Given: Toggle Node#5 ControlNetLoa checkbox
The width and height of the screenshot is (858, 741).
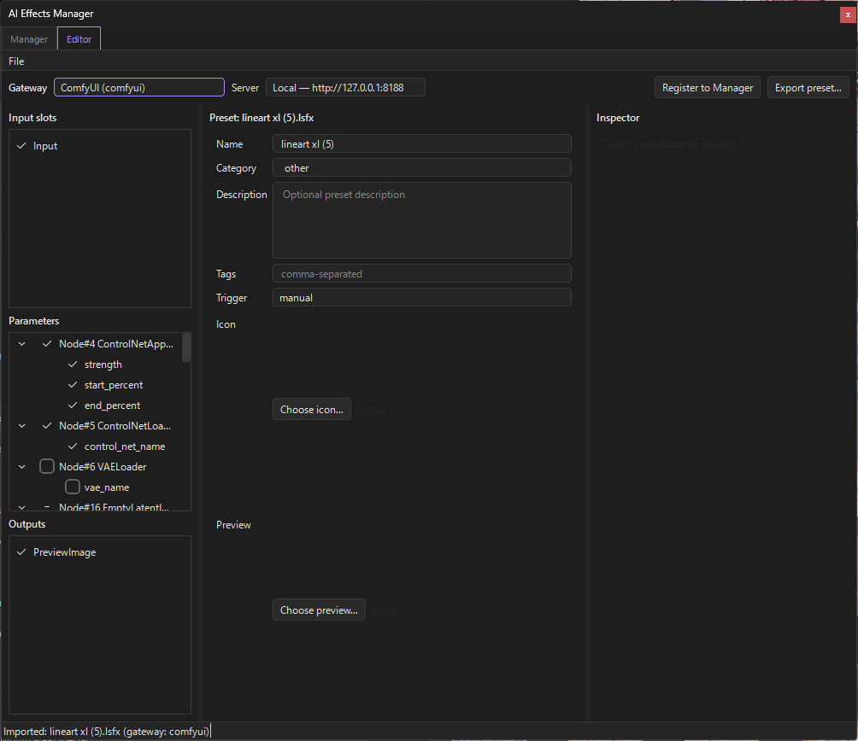Looking at the screenshot, I should click(x=47, y=426).
